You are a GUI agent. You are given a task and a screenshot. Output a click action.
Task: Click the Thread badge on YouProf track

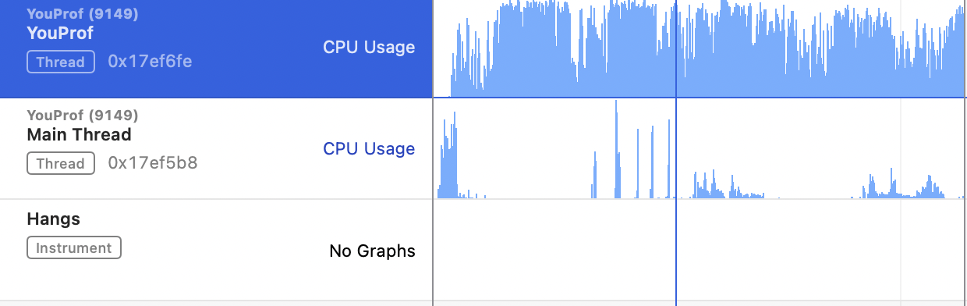tap(61, 62)
